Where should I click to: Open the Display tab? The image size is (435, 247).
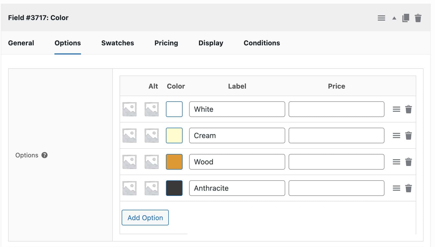pos(210,43)
